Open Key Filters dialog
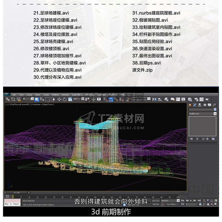Image resolution: width=222 pixels, height=222 pixels. [172, 204]
